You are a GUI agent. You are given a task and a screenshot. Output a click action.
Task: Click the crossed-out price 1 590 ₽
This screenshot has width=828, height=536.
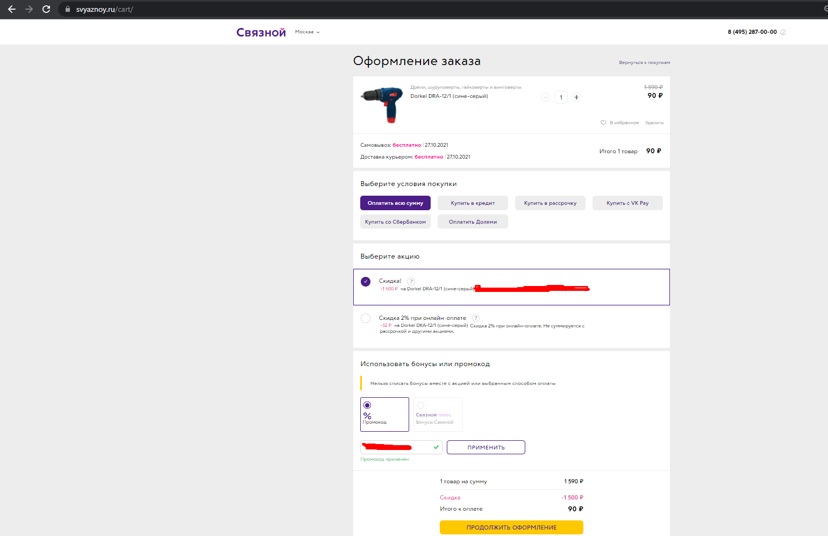tap(653, 87)
